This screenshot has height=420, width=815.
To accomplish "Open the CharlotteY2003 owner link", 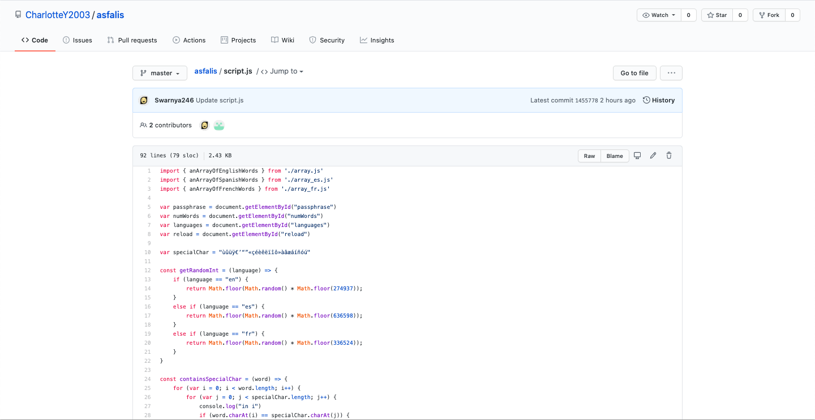I will (58, 15).
